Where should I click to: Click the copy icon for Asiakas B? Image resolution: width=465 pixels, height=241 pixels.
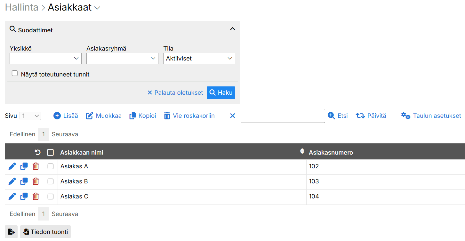24,181
